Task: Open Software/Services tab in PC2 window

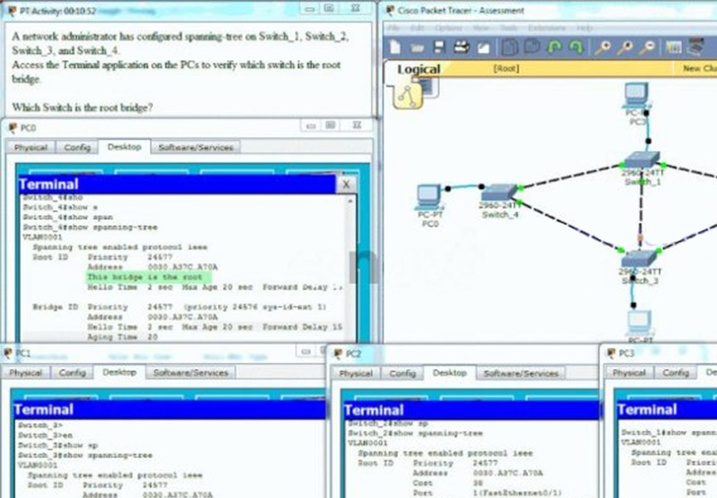Action: click(x=521, y=373)
